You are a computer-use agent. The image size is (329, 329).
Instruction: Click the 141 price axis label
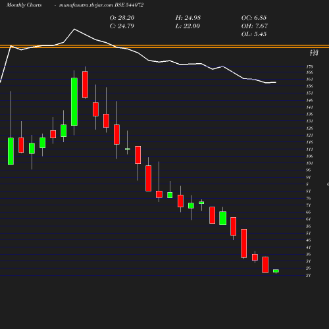310,107
